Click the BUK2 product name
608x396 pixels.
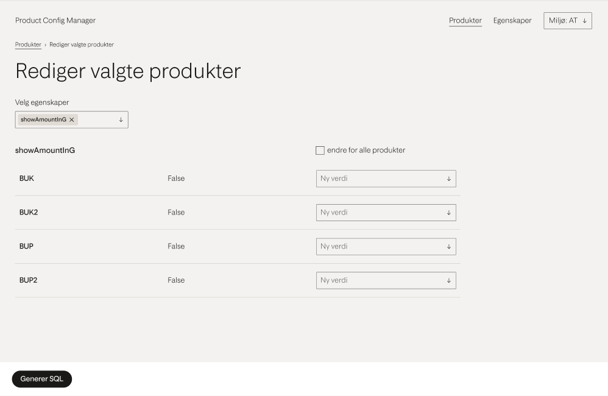coord(29,212)
